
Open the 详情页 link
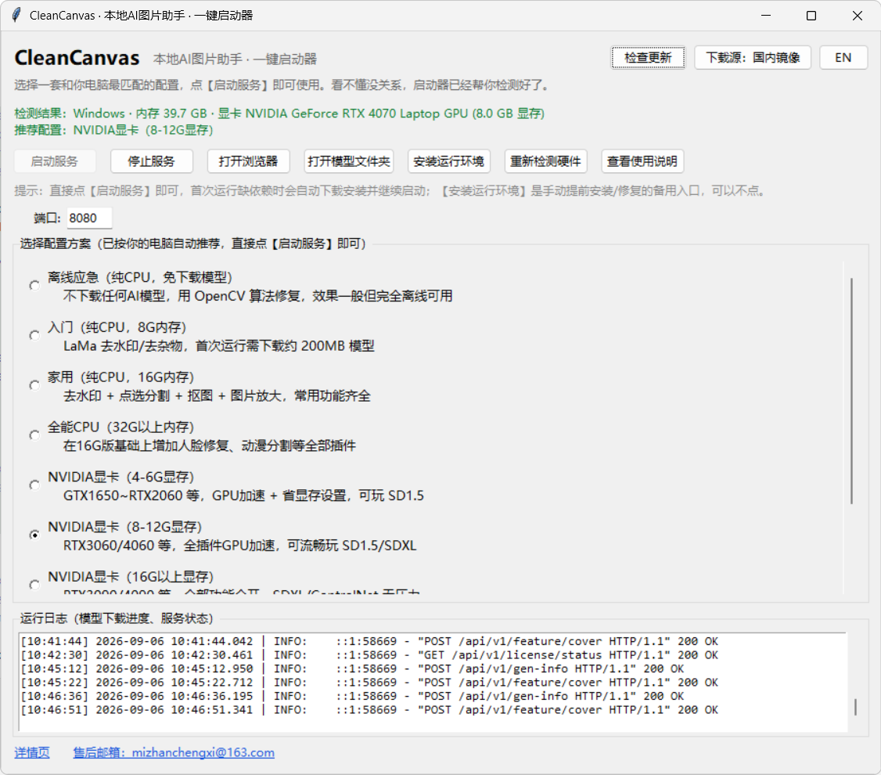click(32, 752)
